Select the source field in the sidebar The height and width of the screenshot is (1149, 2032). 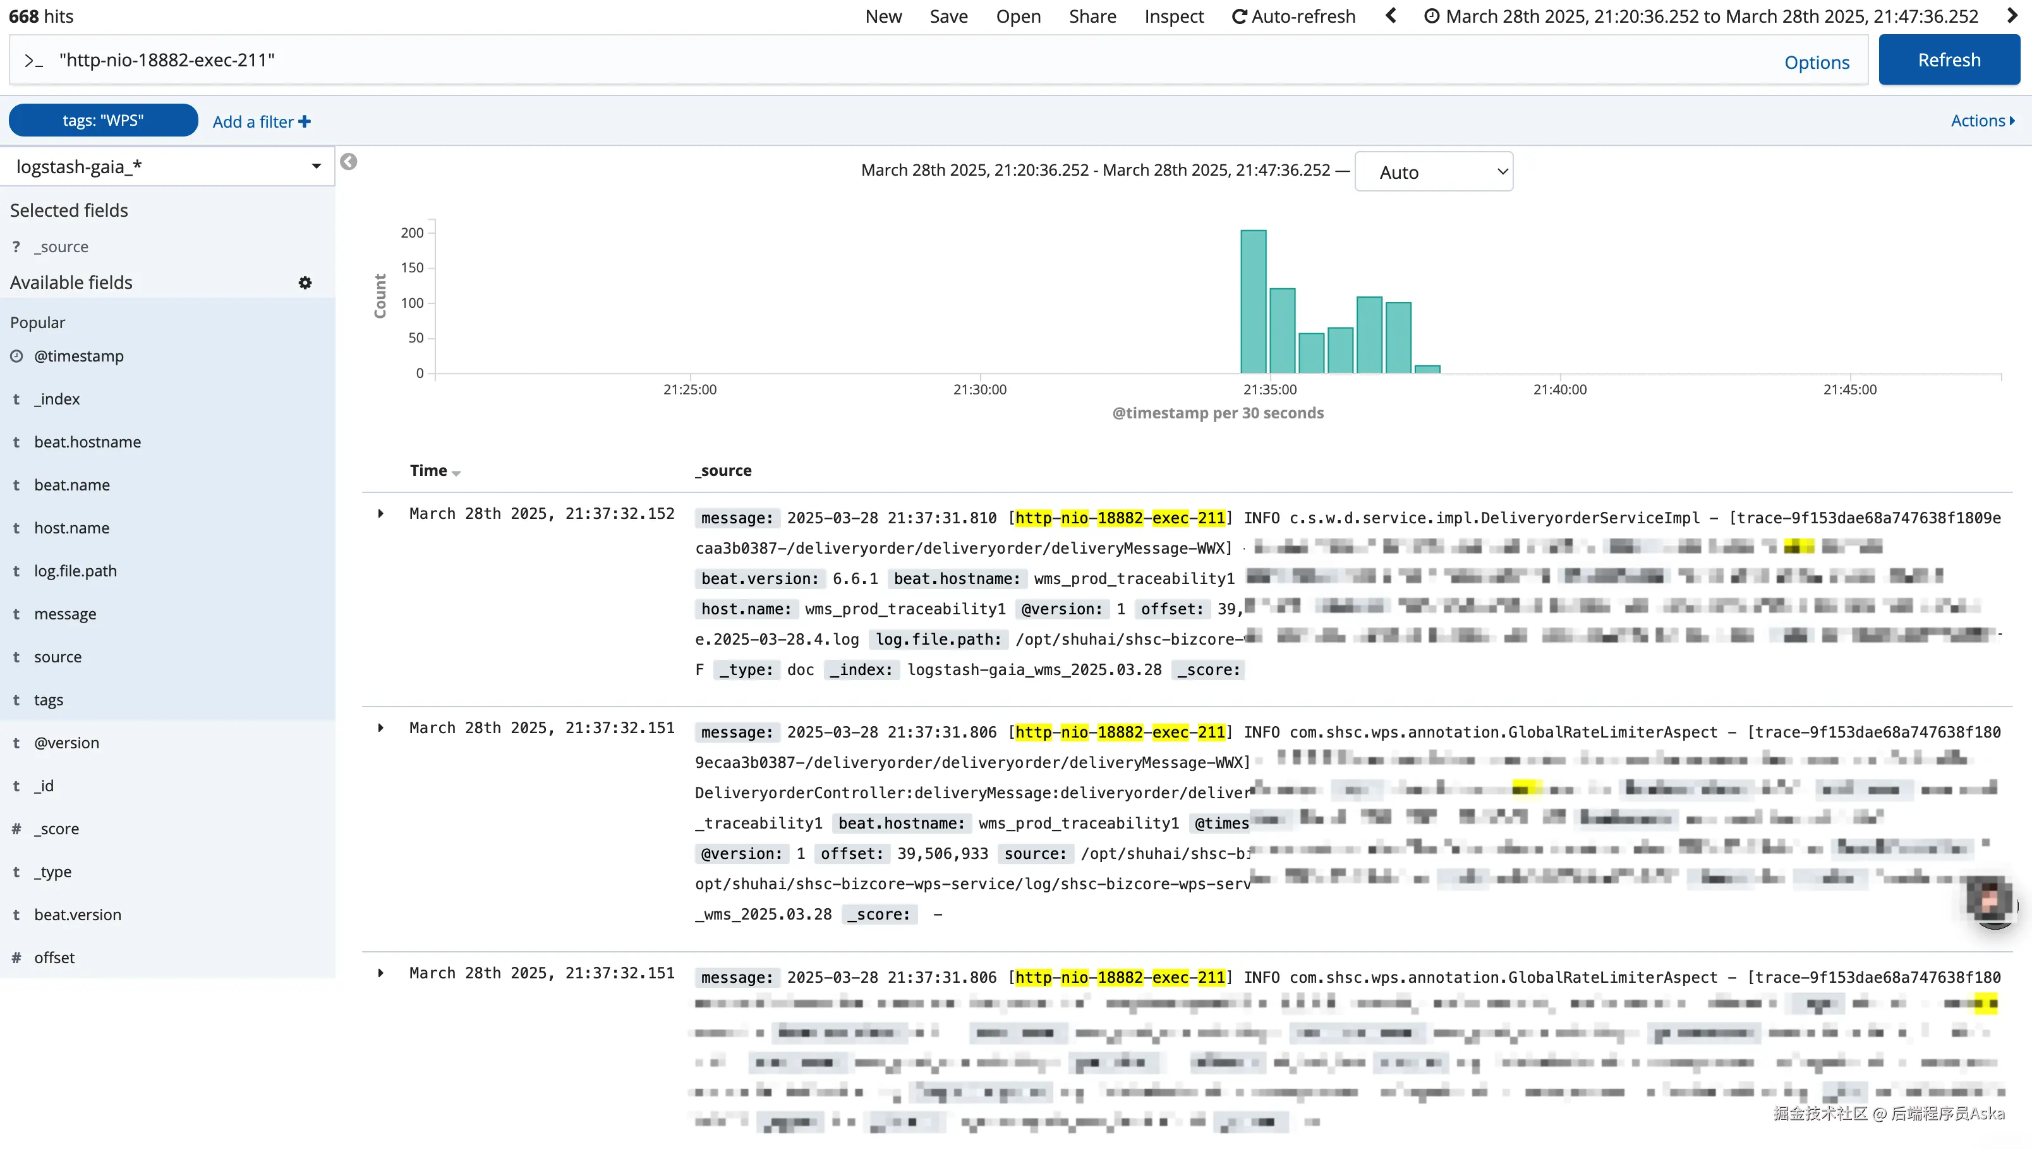(x=57, y=657)
